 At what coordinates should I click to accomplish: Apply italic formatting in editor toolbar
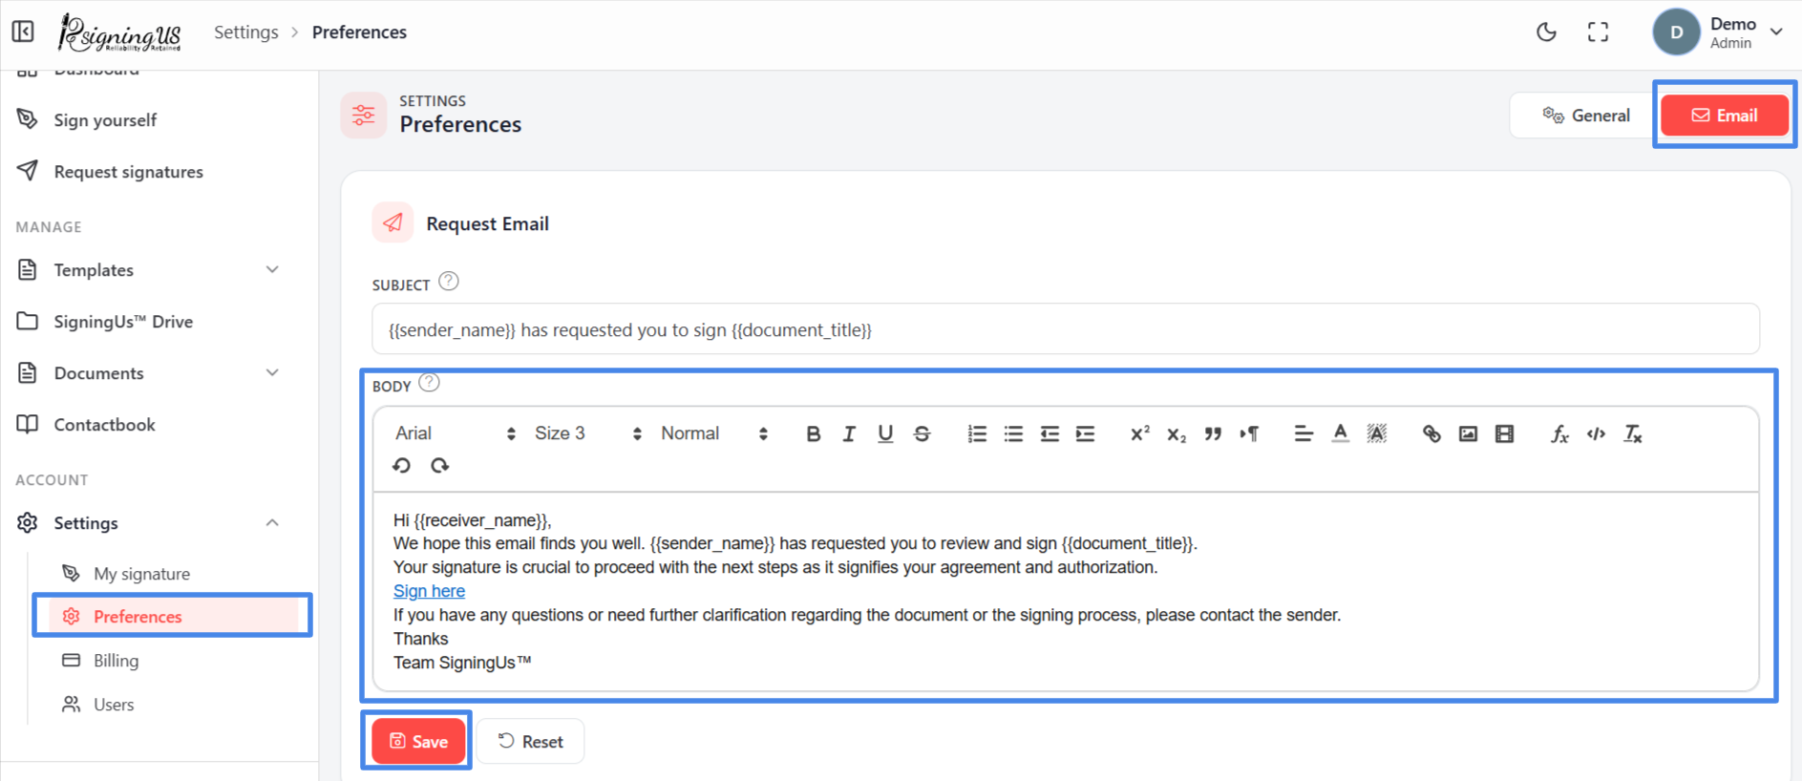point(848,433)
